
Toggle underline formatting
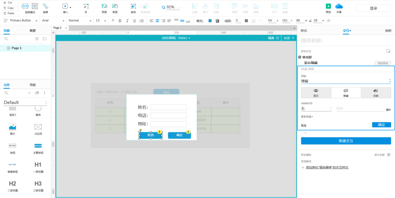135,21
